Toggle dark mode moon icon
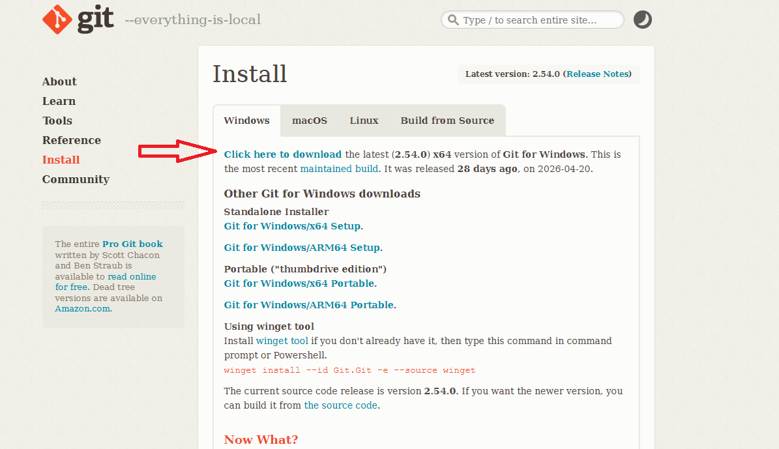This screenshot has width=779, height=449. point(642,20)
